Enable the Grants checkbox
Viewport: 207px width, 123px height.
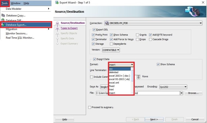[x=137, y=35]
